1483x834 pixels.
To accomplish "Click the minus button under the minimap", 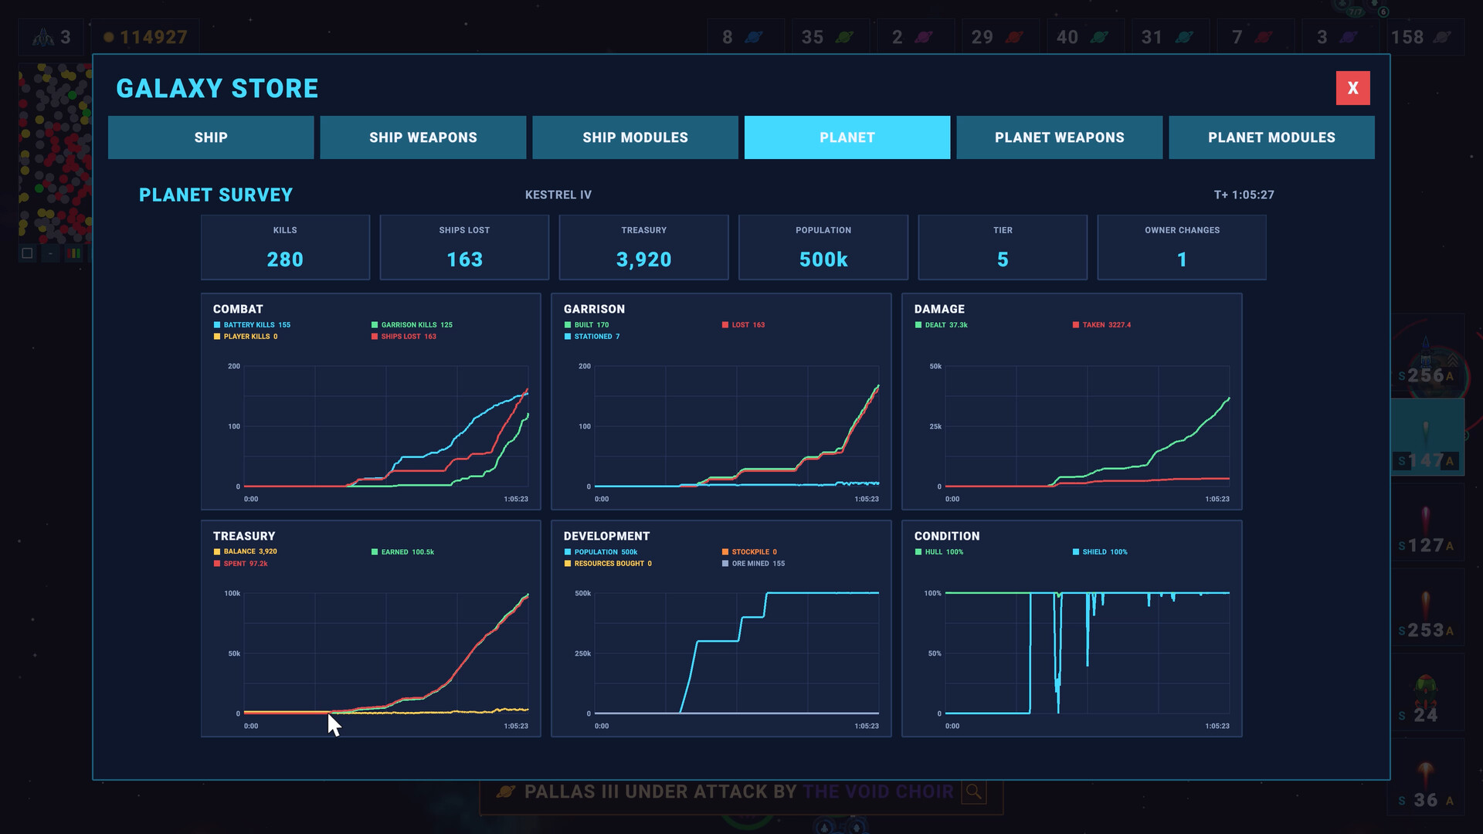I will tap(51, 253).
